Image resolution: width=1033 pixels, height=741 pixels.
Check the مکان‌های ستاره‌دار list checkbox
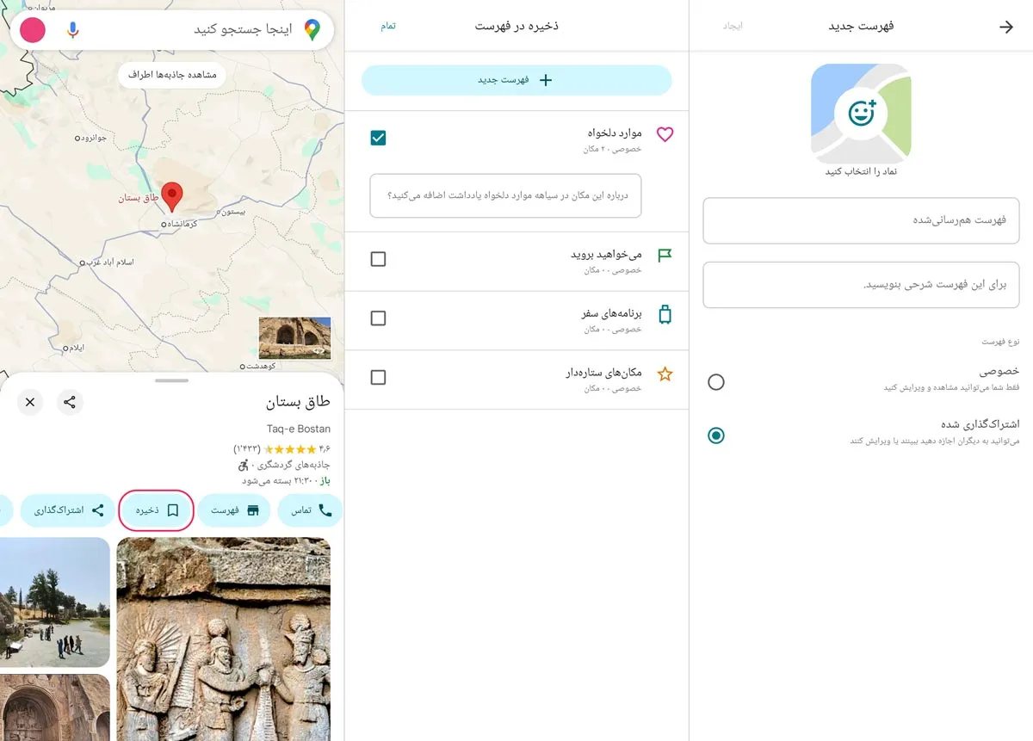[x=378, y=378]
